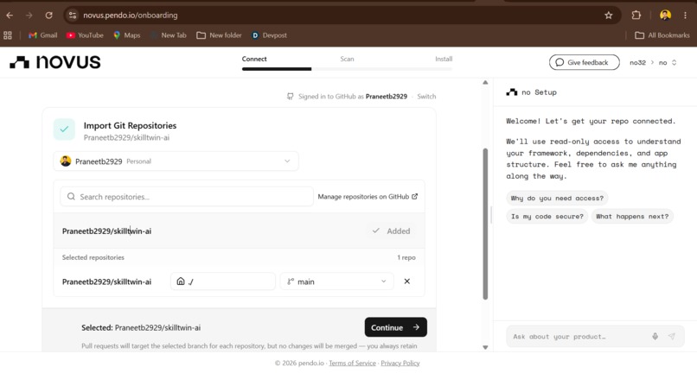Click the search magnifier icon

pyautogui.click(x=71, y=196)
